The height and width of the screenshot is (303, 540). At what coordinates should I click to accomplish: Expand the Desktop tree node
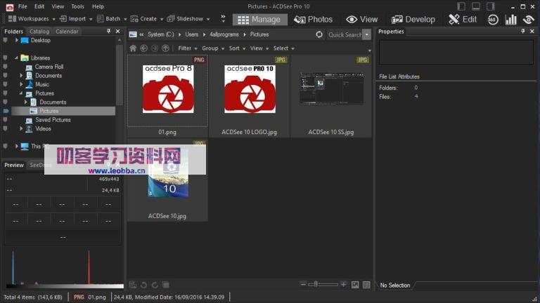[17, 40]
